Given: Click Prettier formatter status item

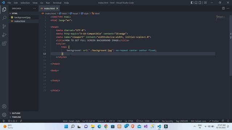Looking at the screenshot, I should 214,121.
